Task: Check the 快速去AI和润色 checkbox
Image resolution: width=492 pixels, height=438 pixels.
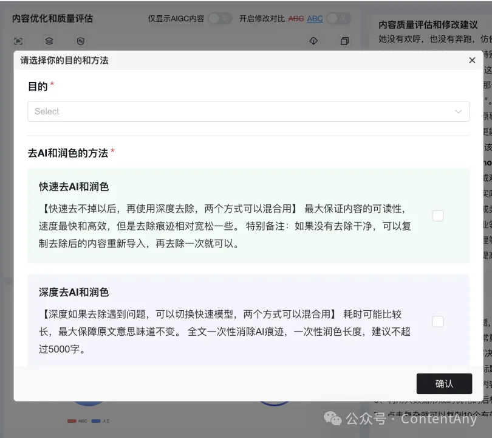Action: (x=437, y=215)
